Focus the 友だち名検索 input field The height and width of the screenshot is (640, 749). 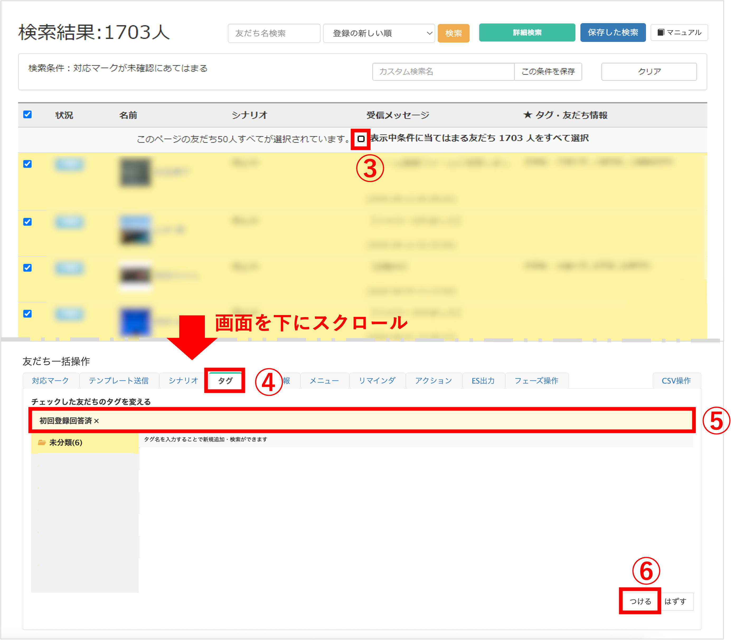tap(274, 33)
